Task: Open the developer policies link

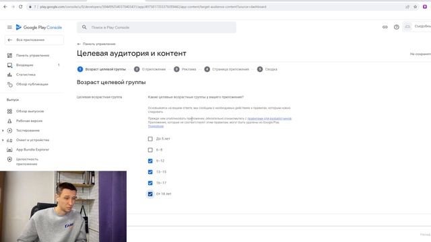Action: click(x=269, y=118)
